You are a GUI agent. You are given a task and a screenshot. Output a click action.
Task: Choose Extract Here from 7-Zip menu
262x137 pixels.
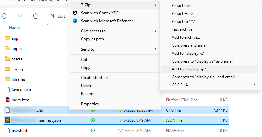tap(182, 14)
